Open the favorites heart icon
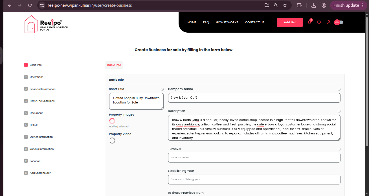Viewport: 369px width, 196px height. 319,22
